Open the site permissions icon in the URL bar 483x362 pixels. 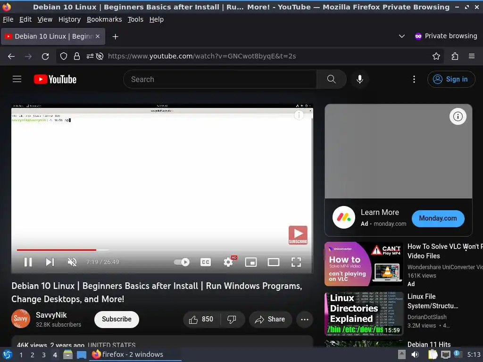click(90, 56)
